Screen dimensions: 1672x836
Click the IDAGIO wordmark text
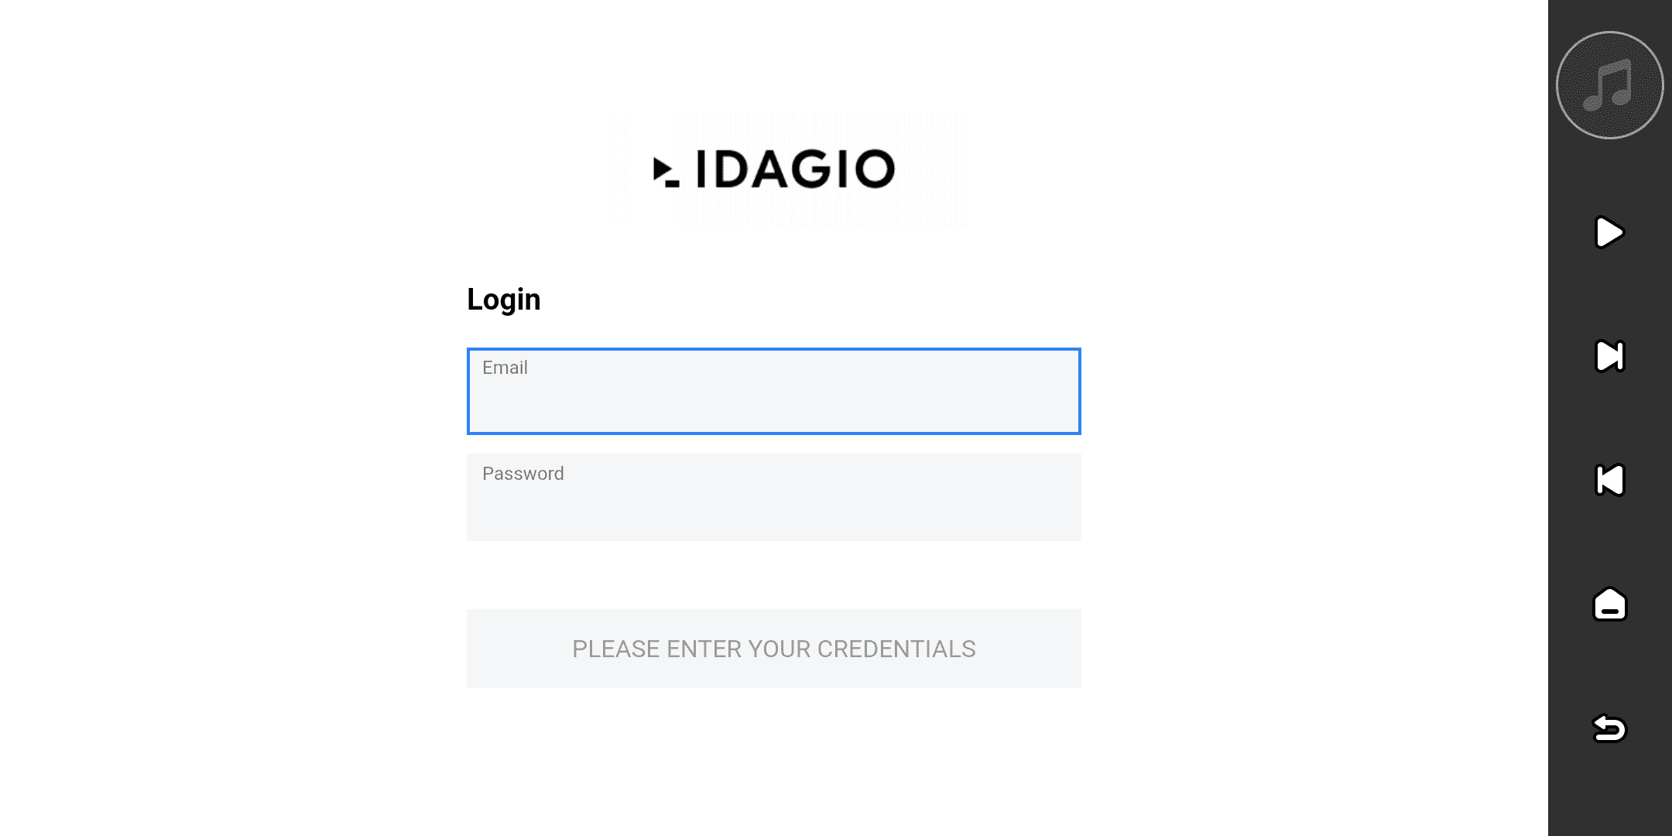click(x=795, y=170)
